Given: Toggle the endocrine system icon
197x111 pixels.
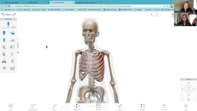Looking at the screenshot, I should tap(12, 61).
